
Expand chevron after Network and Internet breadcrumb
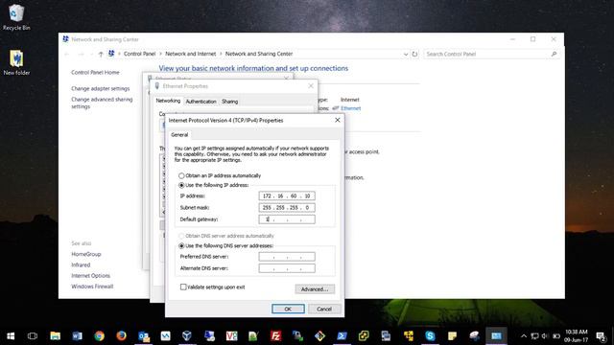[221, 54]
